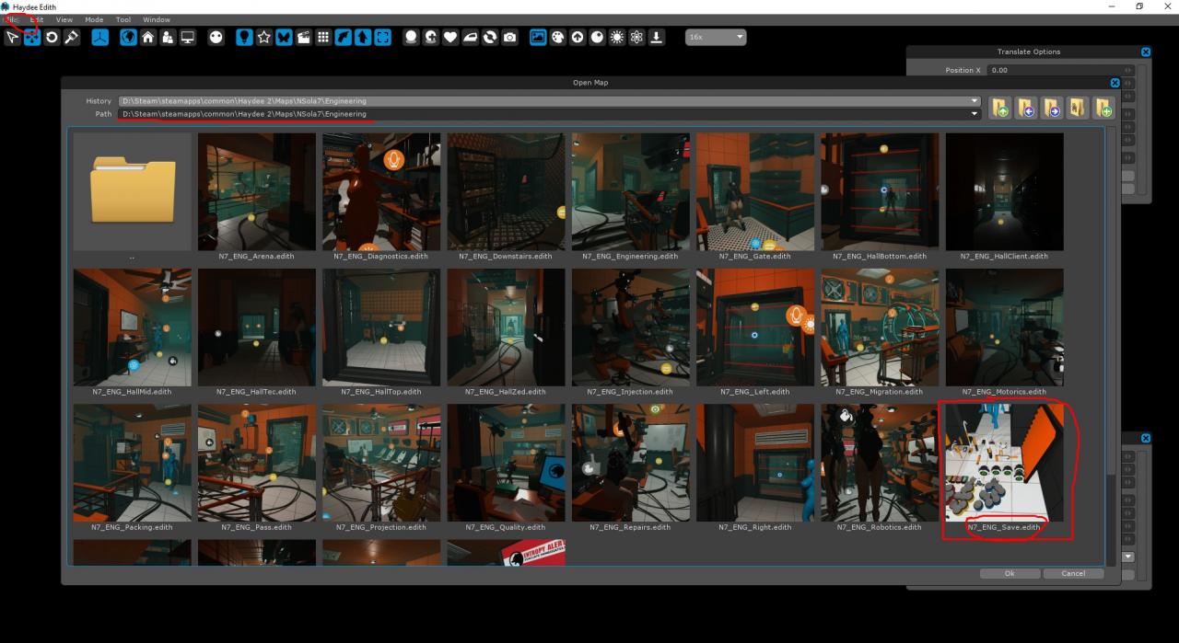
Task: Open the Window menu
Action: coord(156,19)
